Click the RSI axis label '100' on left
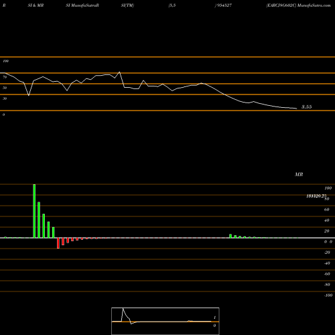Screen dimensions: 335x335 point(5,61)
